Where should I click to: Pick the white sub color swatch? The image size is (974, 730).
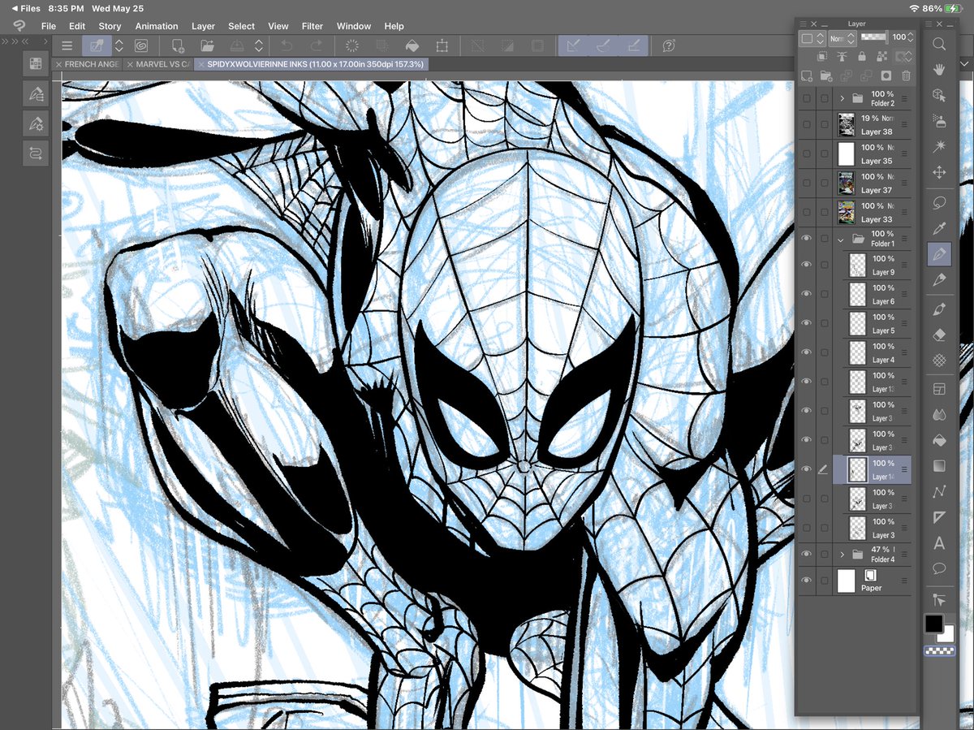point(946,634)
